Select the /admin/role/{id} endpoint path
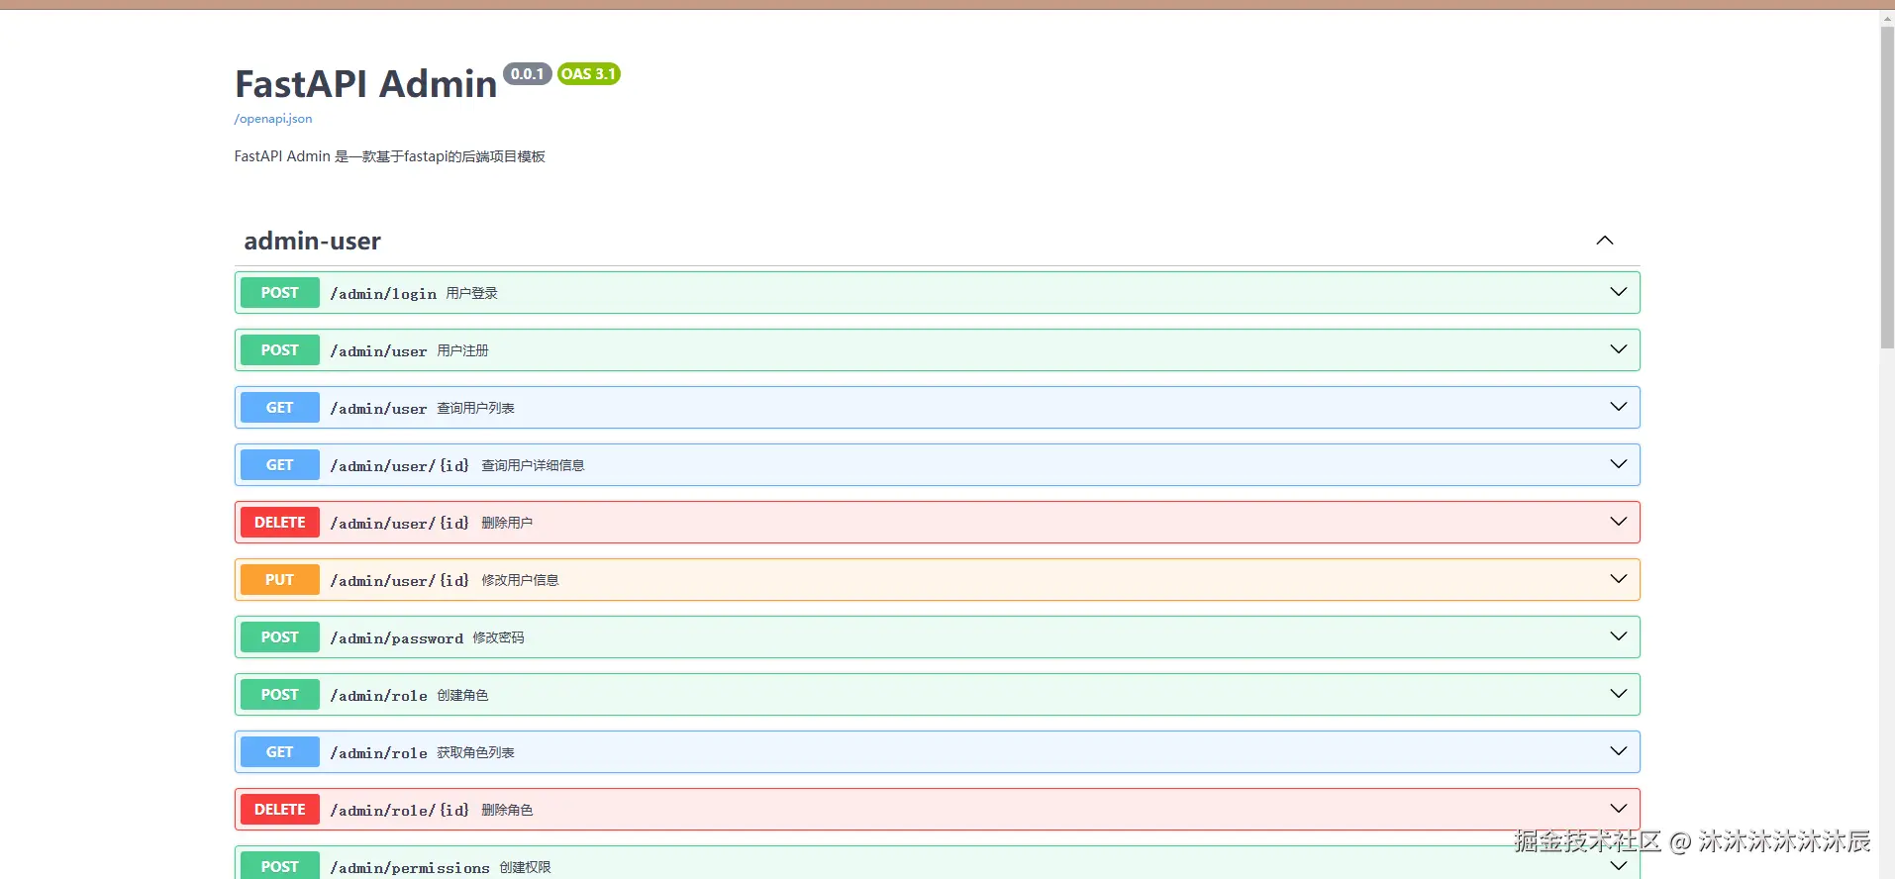Screen dimensions: 1895x879 tap(400, 811)
